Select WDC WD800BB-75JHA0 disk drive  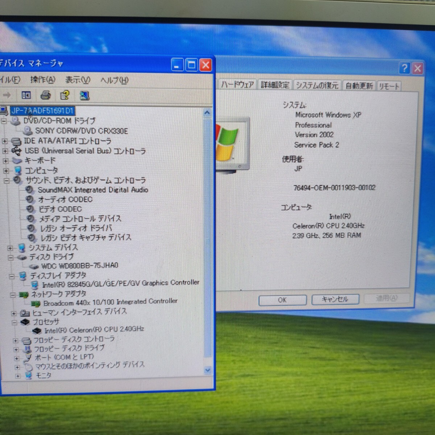[79, 266]
